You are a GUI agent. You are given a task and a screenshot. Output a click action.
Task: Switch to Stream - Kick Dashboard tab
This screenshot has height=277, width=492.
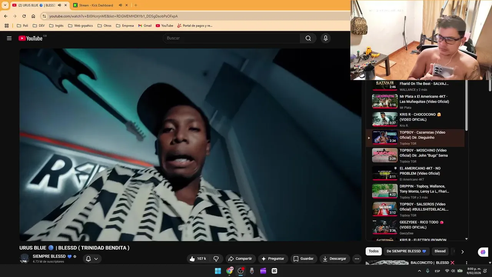[96, 5]
